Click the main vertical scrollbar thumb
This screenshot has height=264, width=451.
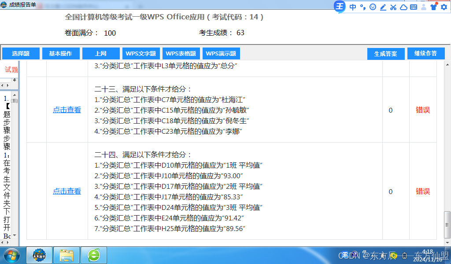(447, 225)
